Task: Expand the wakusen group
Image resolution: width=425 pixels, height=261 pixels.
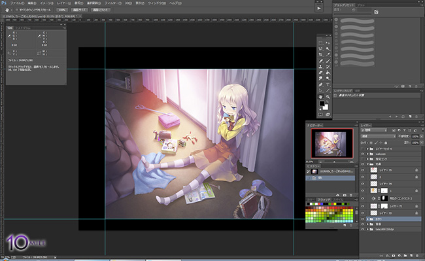Action: tap(368, 154)
